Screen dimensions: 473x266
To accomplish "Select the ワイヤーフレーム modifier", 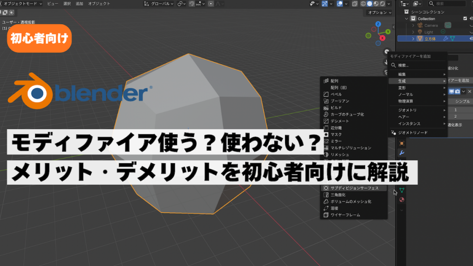I will 345,215.
